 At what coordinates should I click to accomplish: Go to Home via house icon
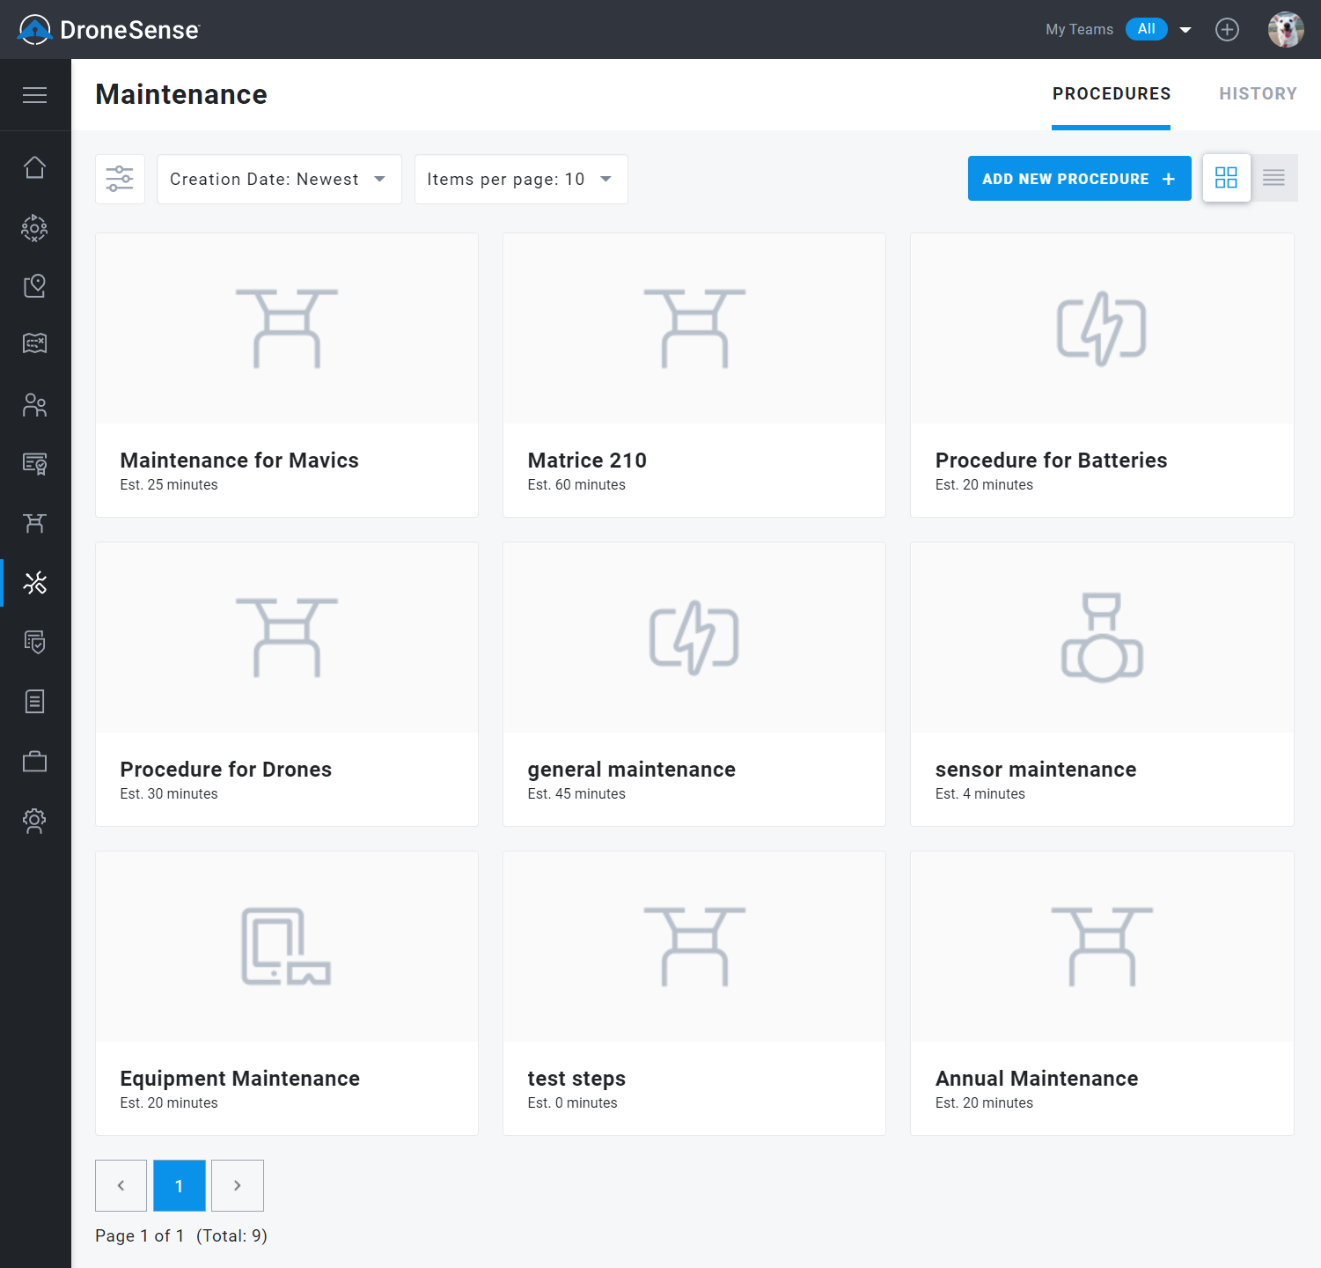34,167
